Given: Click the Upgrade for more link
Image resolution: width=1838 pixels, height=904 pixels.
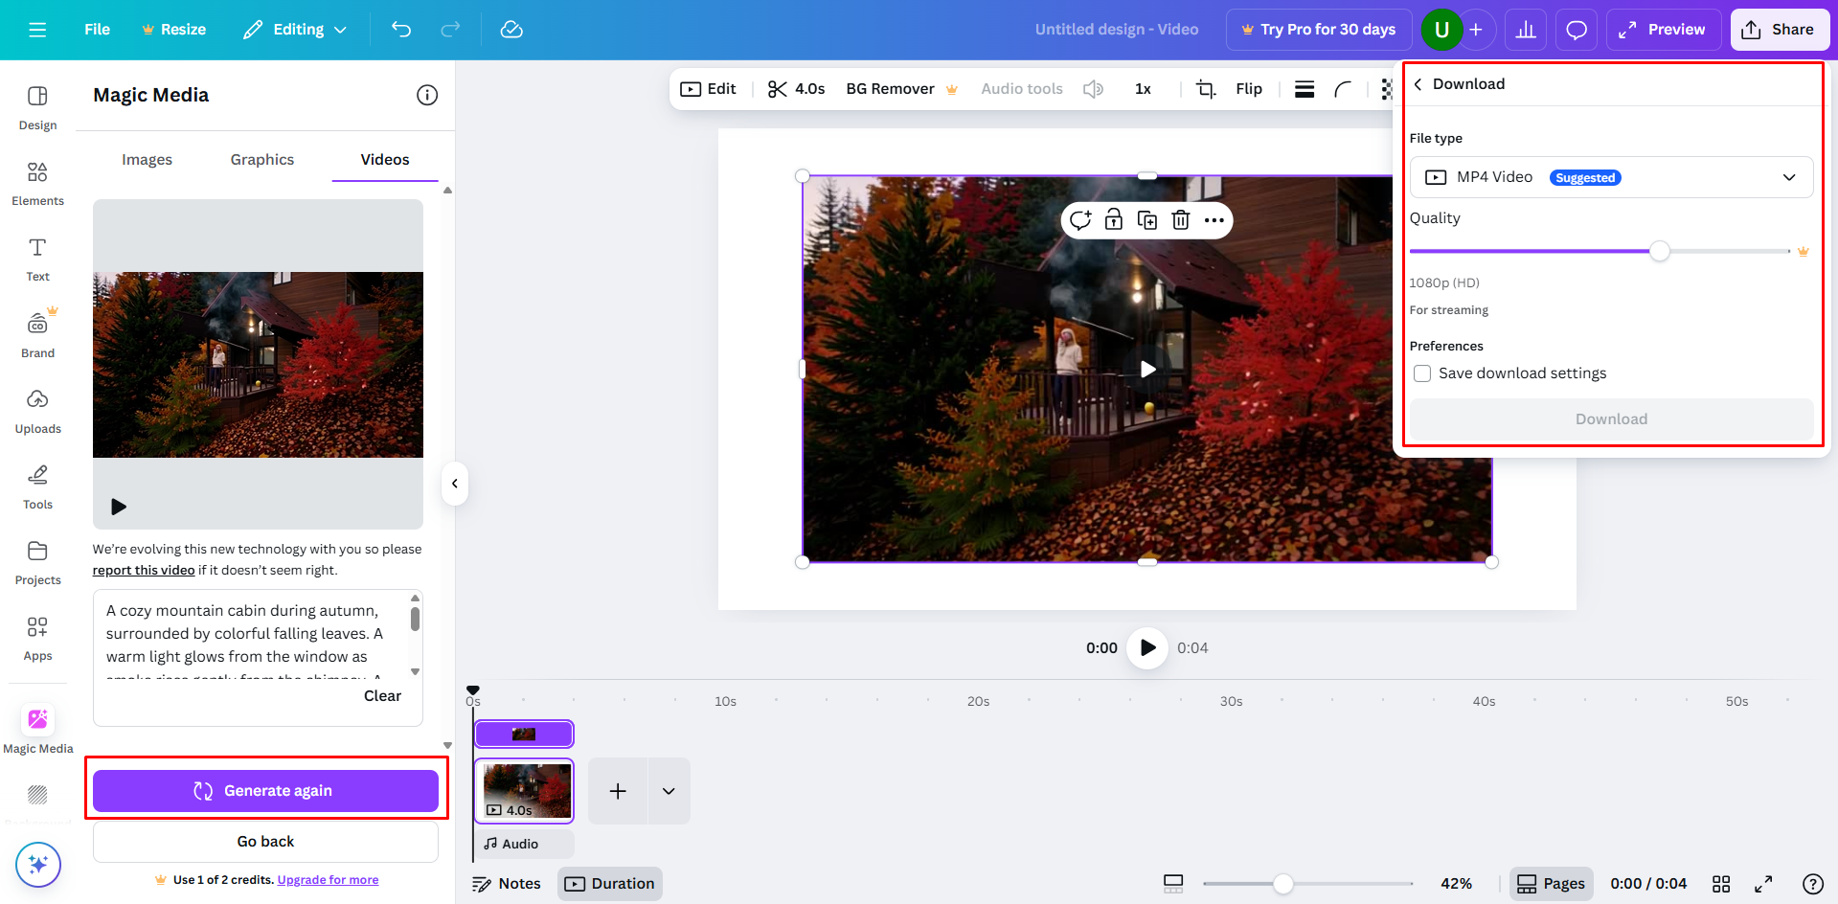Looking at the screenshot, I should click(x=328, y=879).
